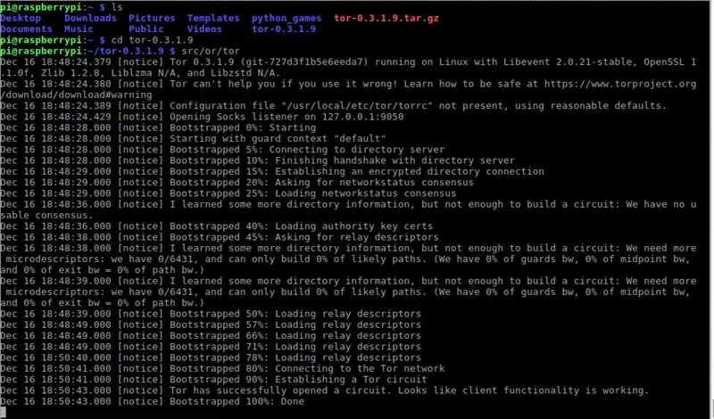This screenshot has height=419, width=714.
Task: Click the /usr/local/etc/tor/torrc config path
Action: click(x=357, y=106)
